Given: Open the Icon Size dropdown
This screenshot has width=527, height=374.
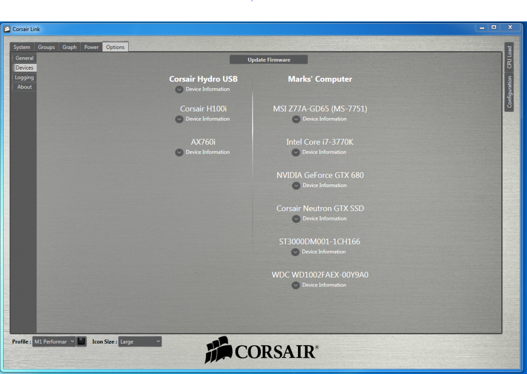Looking at the screenshot, I should coord(140,342).
